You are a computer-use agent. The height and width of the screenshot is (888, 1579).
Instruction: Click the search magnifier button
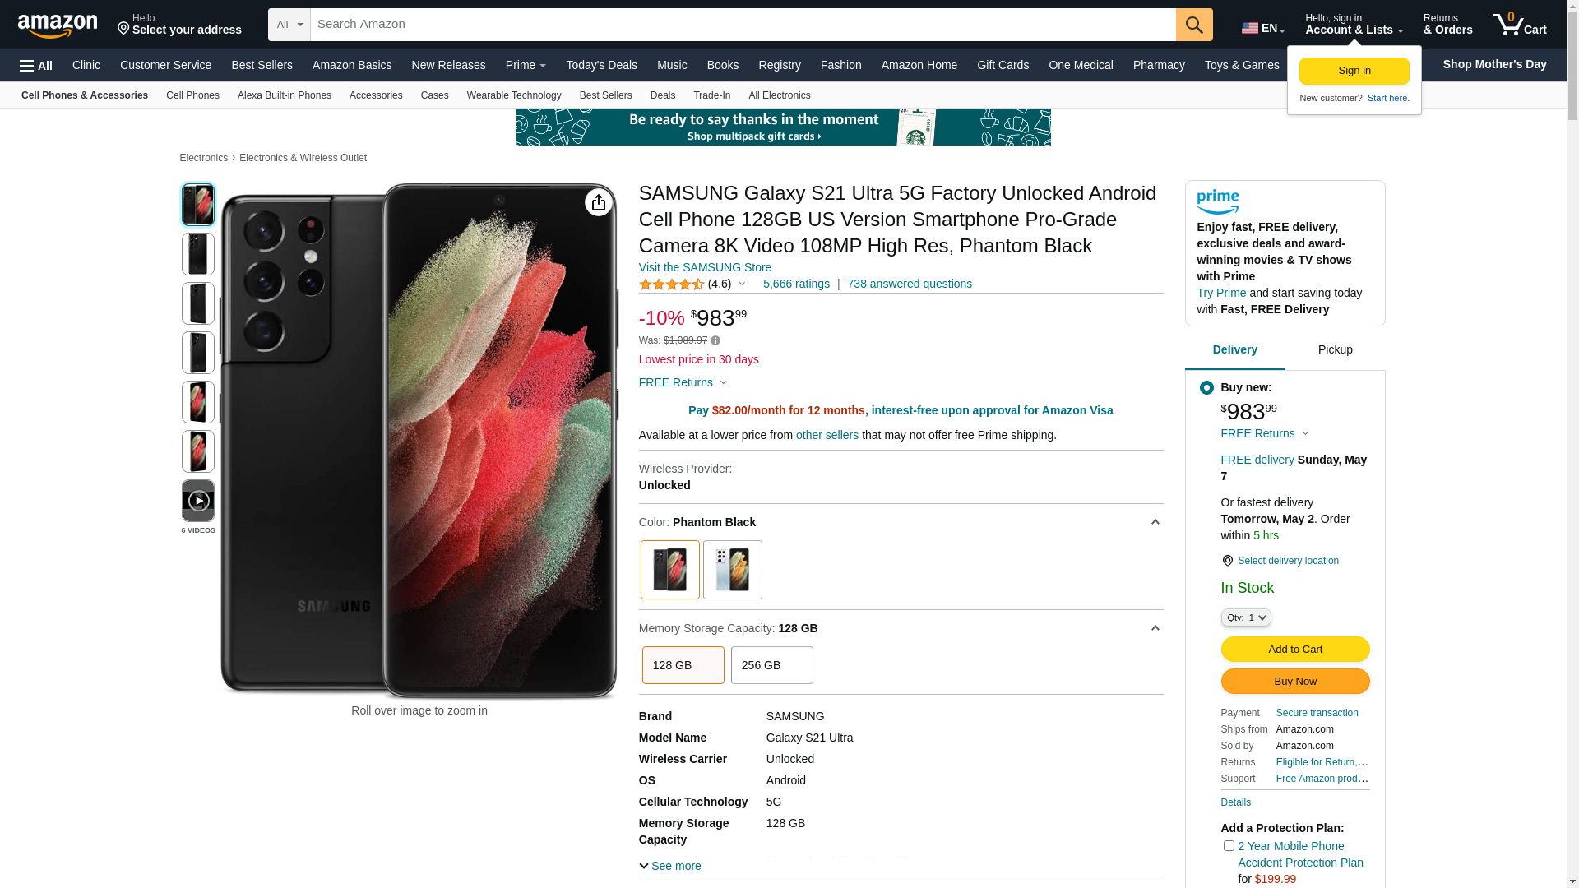1194,25
